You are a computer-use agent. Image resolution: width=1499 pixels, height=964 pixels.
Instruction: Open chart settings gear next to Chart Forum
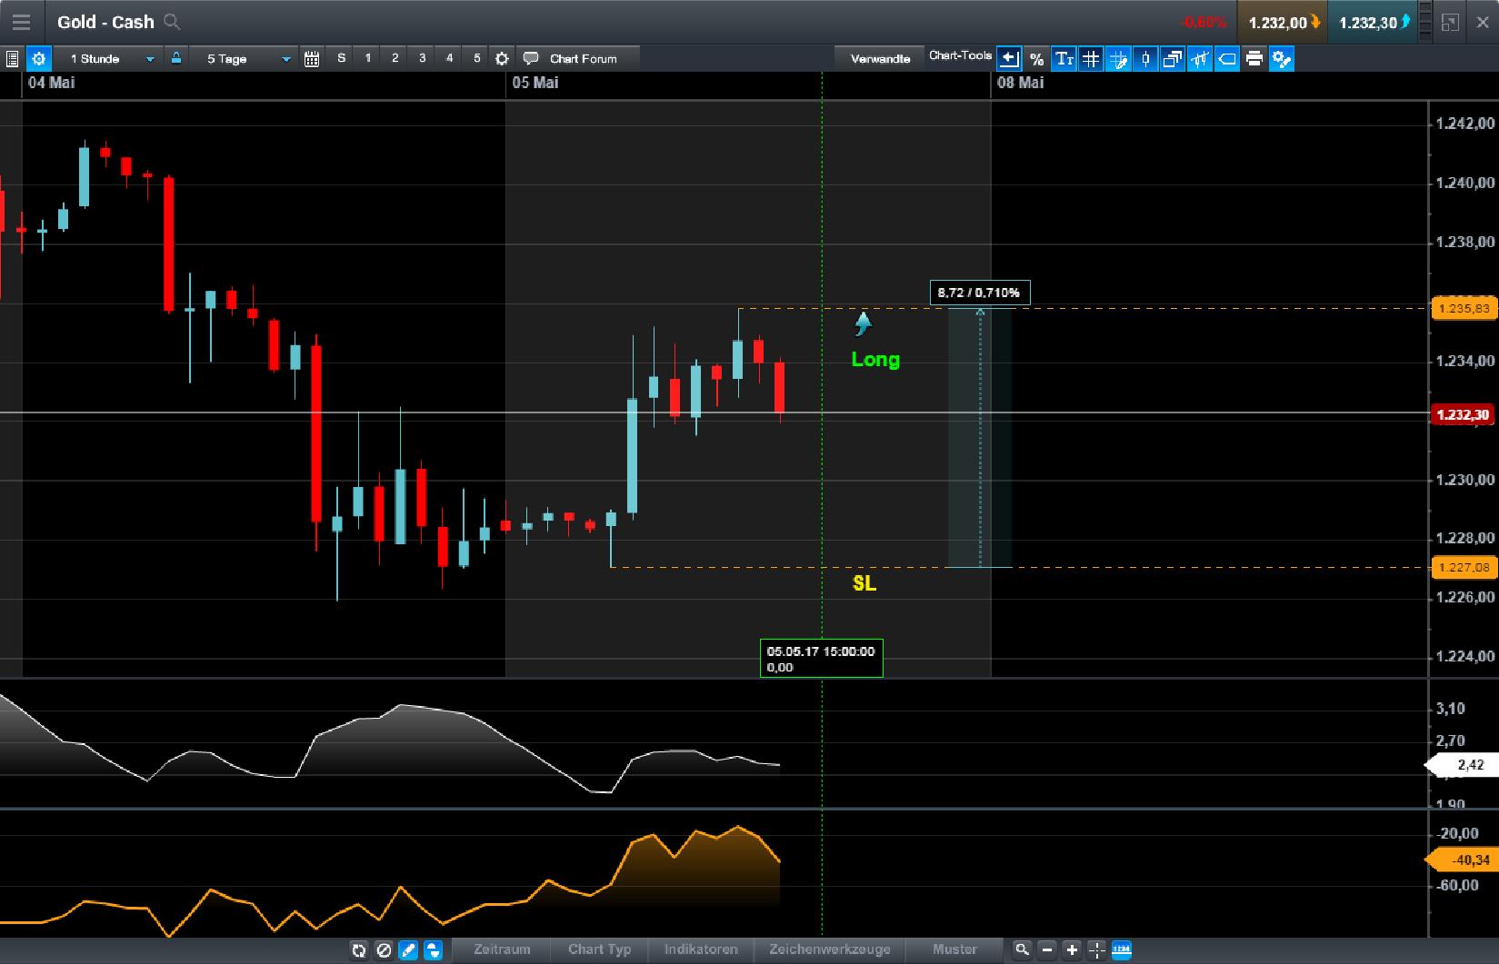502,59
